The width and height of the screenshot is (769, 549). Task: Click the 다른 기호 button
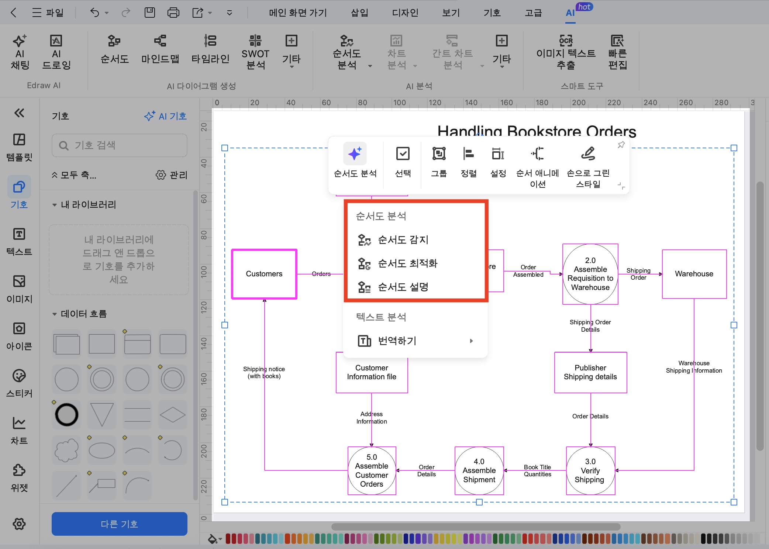(x=119, y=524)
